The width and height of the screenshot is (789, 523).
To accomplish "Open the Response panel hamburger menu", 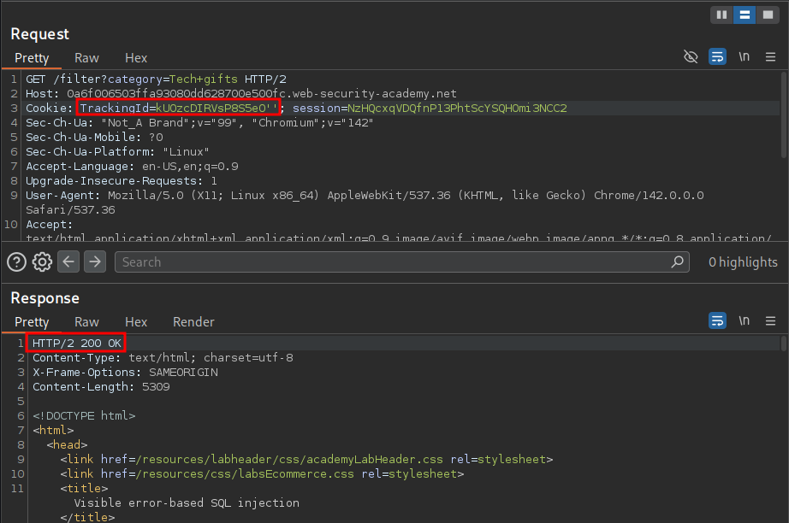I will [770, 321].
